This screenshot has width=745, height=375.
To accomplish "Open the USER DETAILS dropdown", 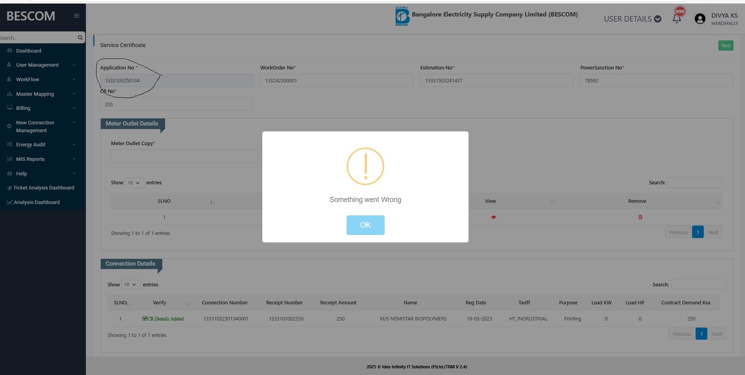I will (632, 19).
